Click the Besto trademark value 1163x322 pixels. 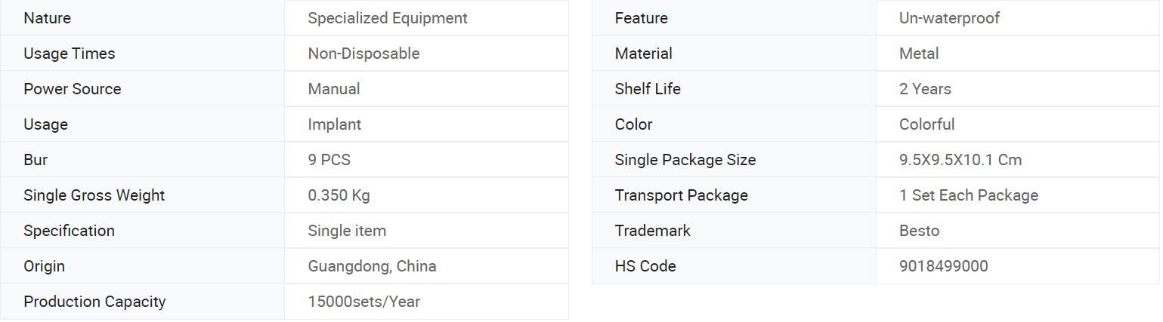(920, 231)
